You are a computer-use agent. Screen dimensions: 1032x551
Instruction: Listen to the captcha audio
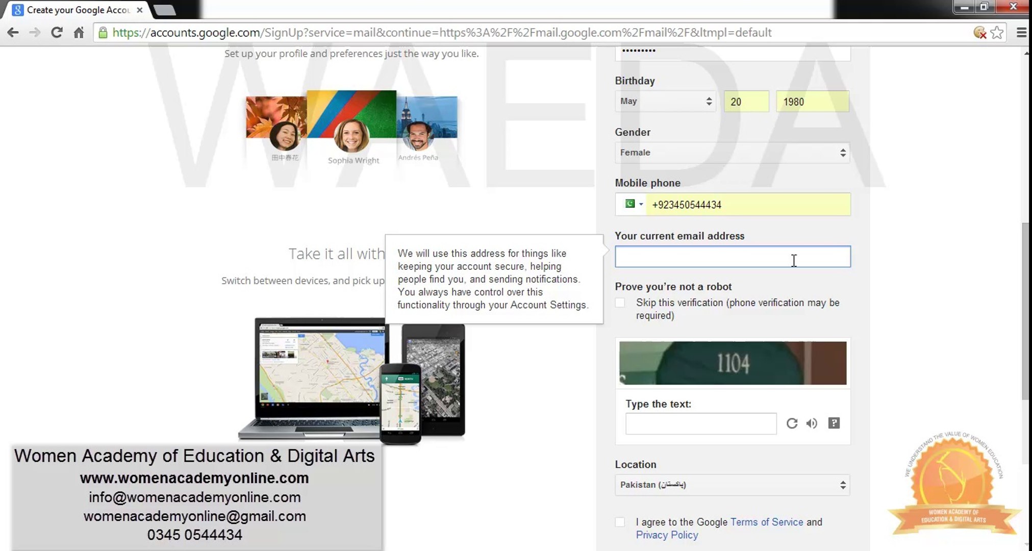pos(812,423)
